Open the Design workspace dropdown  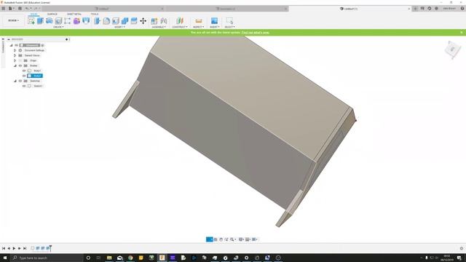tap(13, 20)
